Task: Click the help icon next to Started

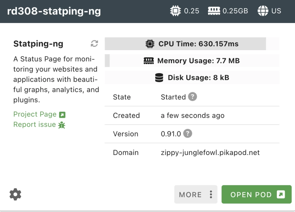Action: tap(192, 97)
